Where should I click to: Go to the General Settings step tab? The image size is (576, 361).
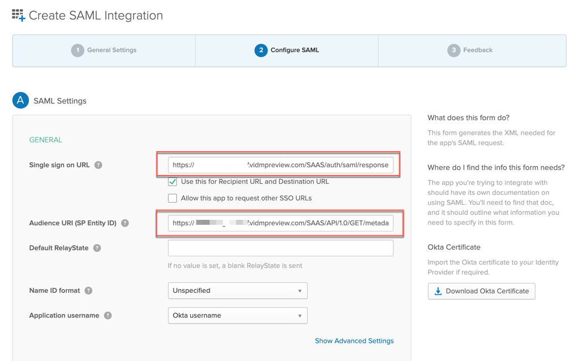[x=104, y=50]
